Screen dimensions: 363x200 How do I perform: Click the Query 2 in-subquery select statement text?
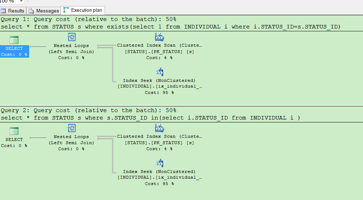pos(151,118)
